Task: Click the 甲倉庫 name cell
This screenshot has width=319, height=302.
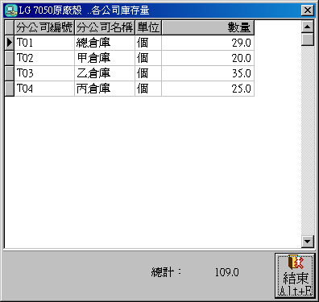Action: tap(105, 58)
